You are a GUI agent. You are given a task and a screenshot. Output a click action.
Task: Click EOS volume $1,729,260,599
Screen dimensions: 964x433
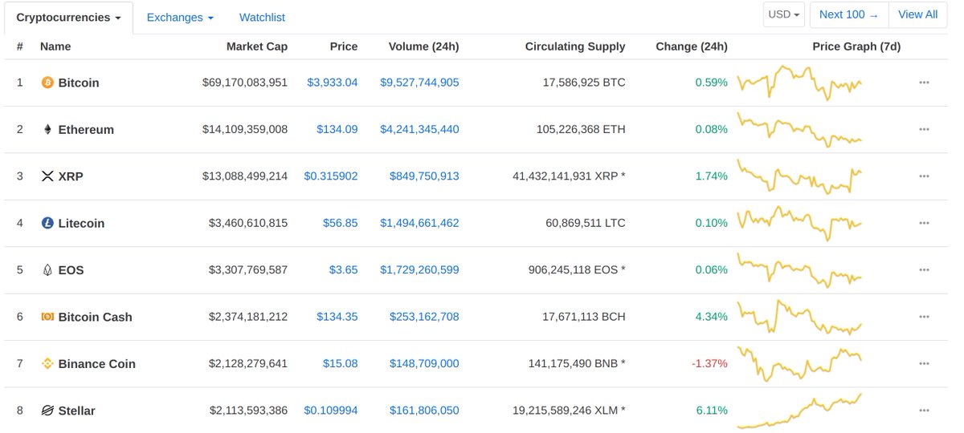(420, 270)
